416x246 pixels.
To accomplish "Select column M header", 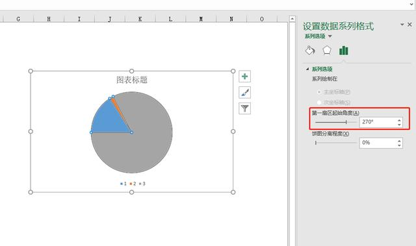I will pyautogui.click(x=201, y=19).
